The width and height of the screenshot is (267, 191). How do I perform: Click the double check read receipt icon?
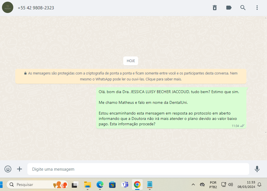click(242, 126)
